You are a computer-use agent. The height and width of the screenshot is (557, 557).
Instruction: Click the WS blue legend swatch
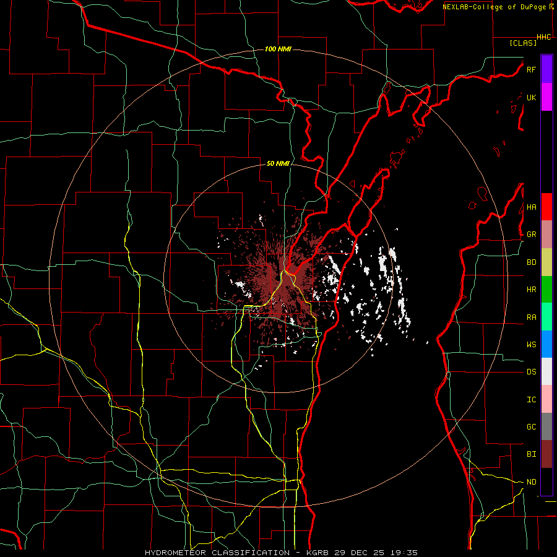pyautogui.click(x=546, y=344)
